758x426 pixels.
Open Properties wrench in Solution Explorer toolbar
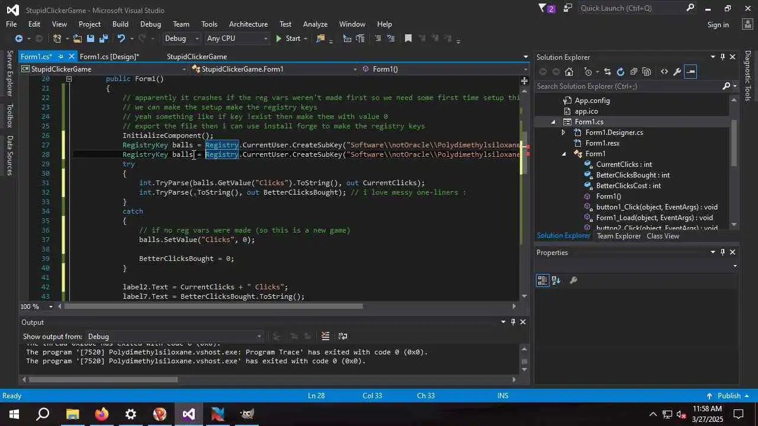coord(677,72)
